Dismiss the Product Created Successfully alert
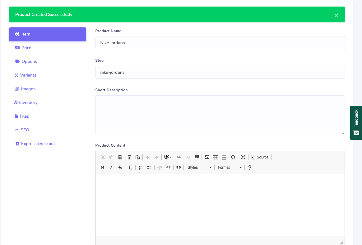 tap(336, 15)
